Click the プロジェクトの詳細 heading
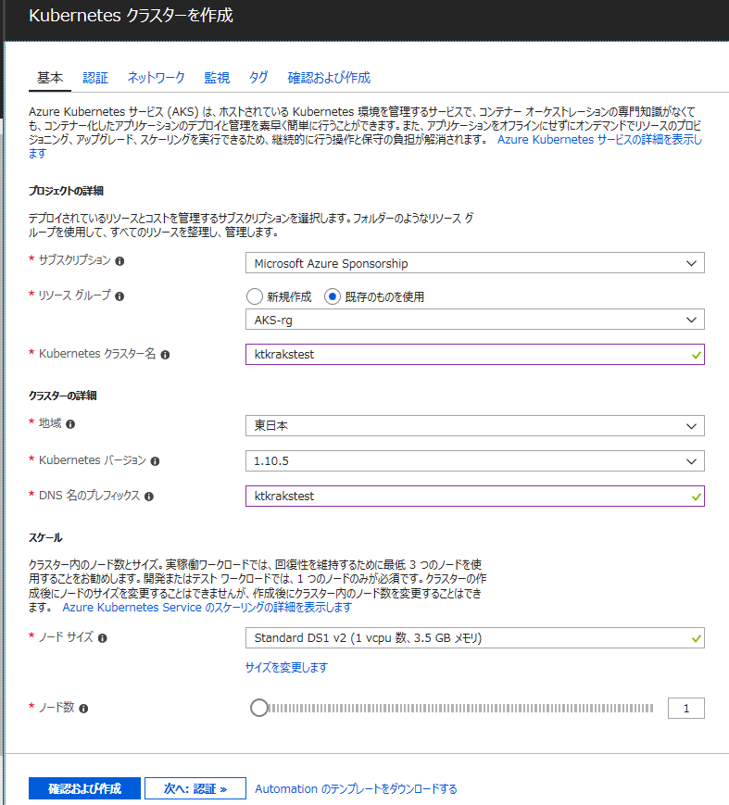Image resolution: width=729 pixels, height=805 pixels. [x=66, y=191]
